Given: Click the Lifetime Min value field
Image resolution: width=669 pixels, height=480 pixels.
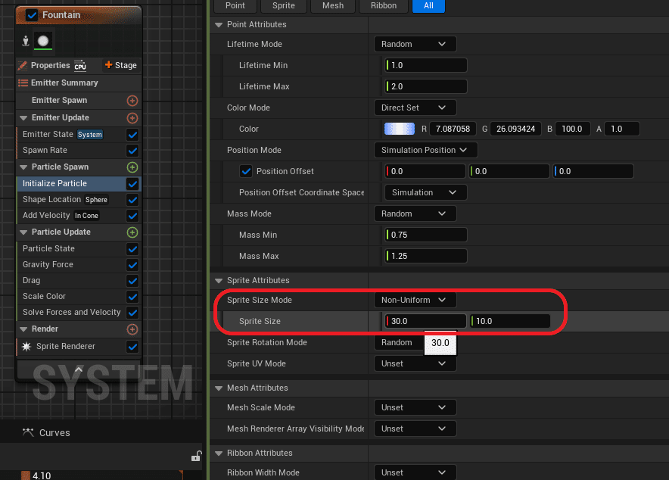Looking at the screenshot, I should coord(426,65).
